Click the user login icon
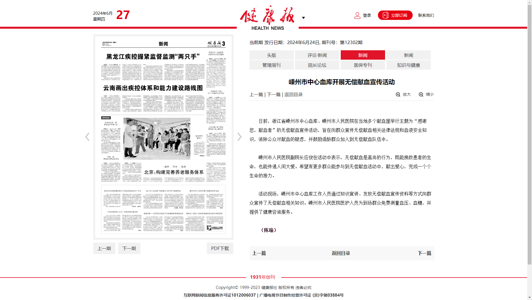 pyautogui.click(x=357, y=15)
